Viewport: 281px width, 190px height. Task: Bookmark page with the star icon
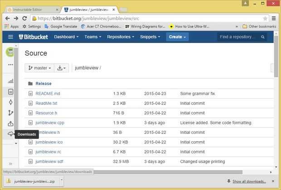[265, 19]
